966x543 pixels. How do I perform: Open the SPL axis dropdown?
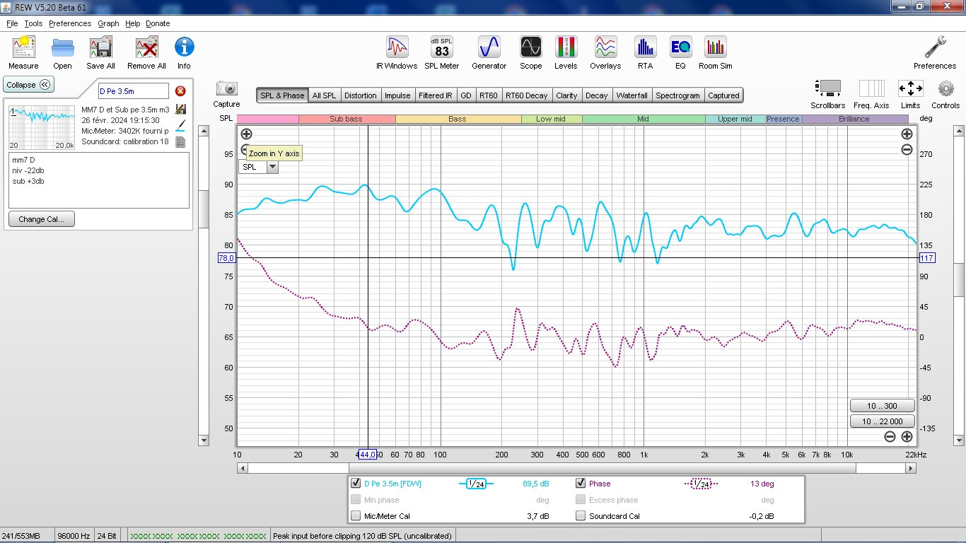[x=258, y=167]
